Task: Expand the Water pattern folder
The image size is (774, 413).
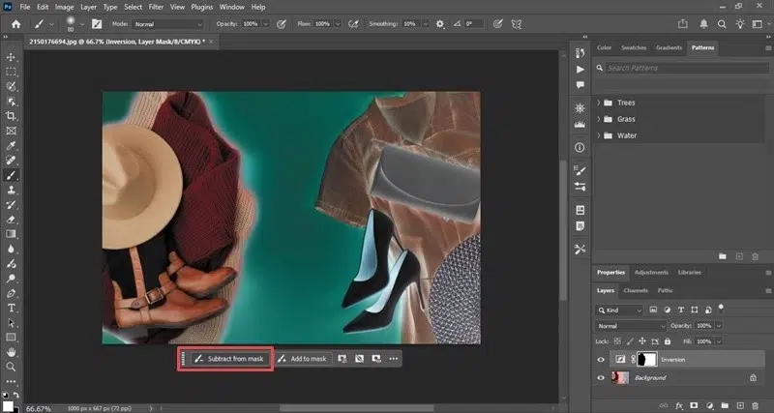Action: click(598, 135)
